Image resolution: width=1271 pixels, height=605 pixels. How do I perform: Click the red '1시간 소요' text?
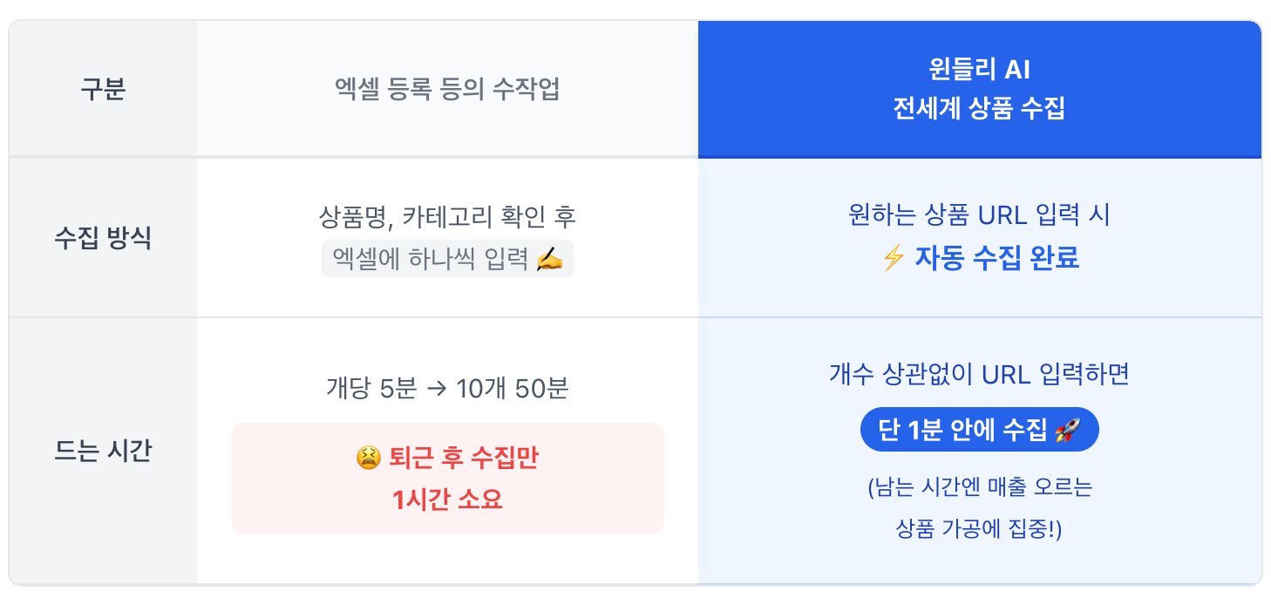point(447,500)
